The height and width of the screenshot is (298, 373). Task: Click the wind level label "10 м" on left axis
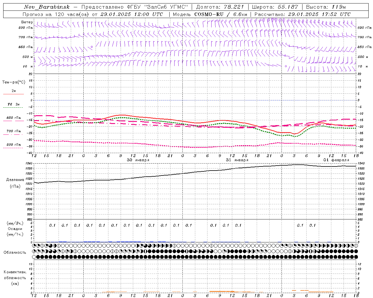coord(28,66)
